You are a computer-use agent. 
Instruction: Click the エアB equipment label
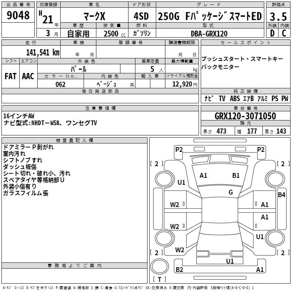point(249,98)
